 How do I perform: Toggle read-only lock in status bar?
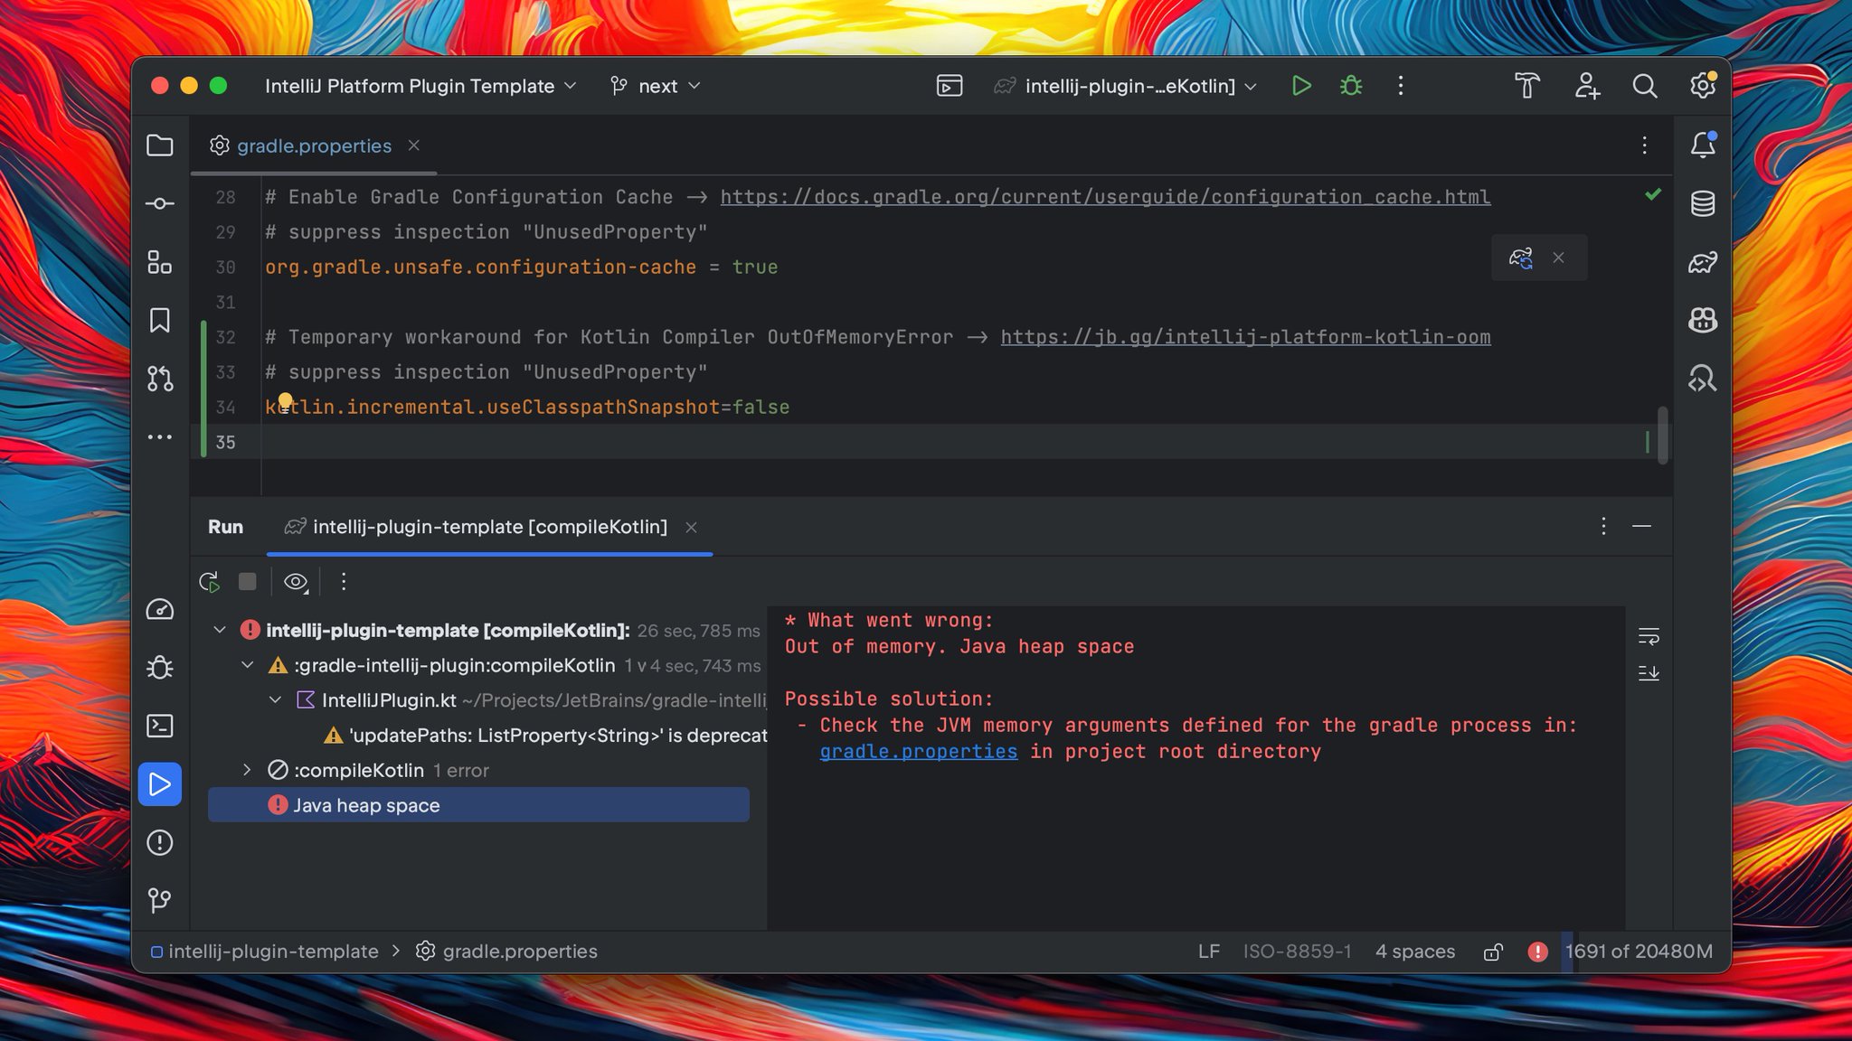pos(1493,952)
